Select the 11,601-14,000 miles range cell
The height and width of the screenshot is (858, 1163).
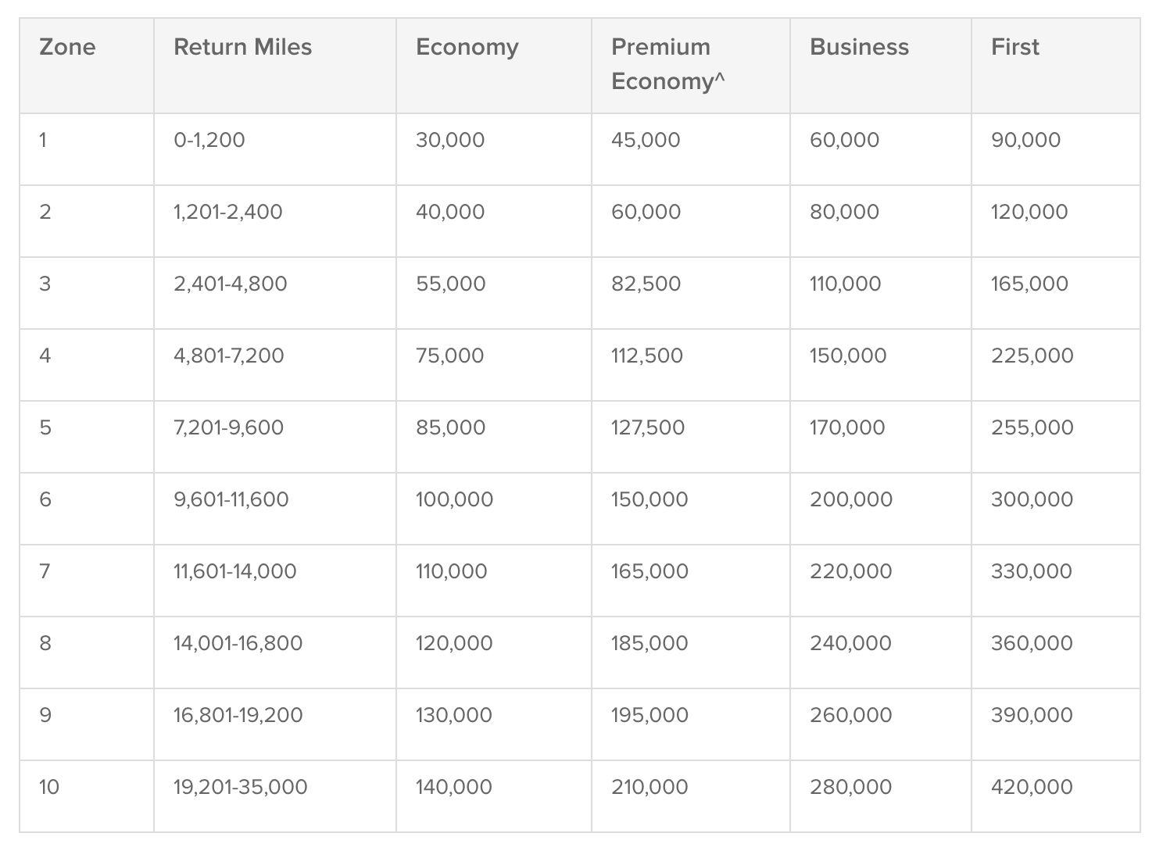pyautogui.click(x=234, y=571)
